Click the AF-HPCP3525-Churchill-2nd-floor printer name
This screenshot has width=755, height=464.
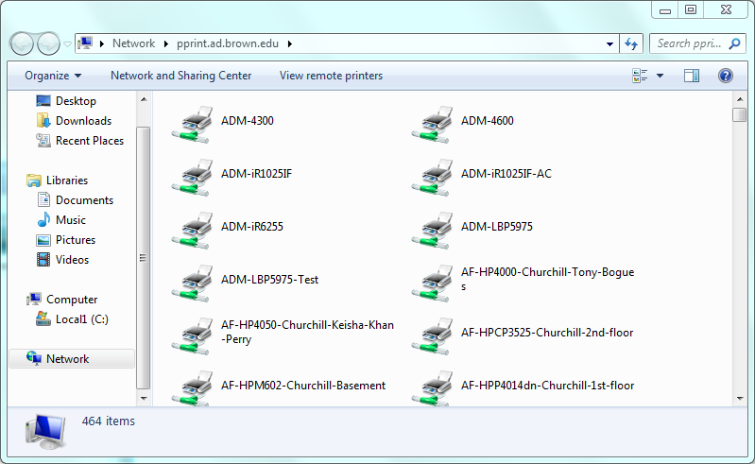pos(547,333)
